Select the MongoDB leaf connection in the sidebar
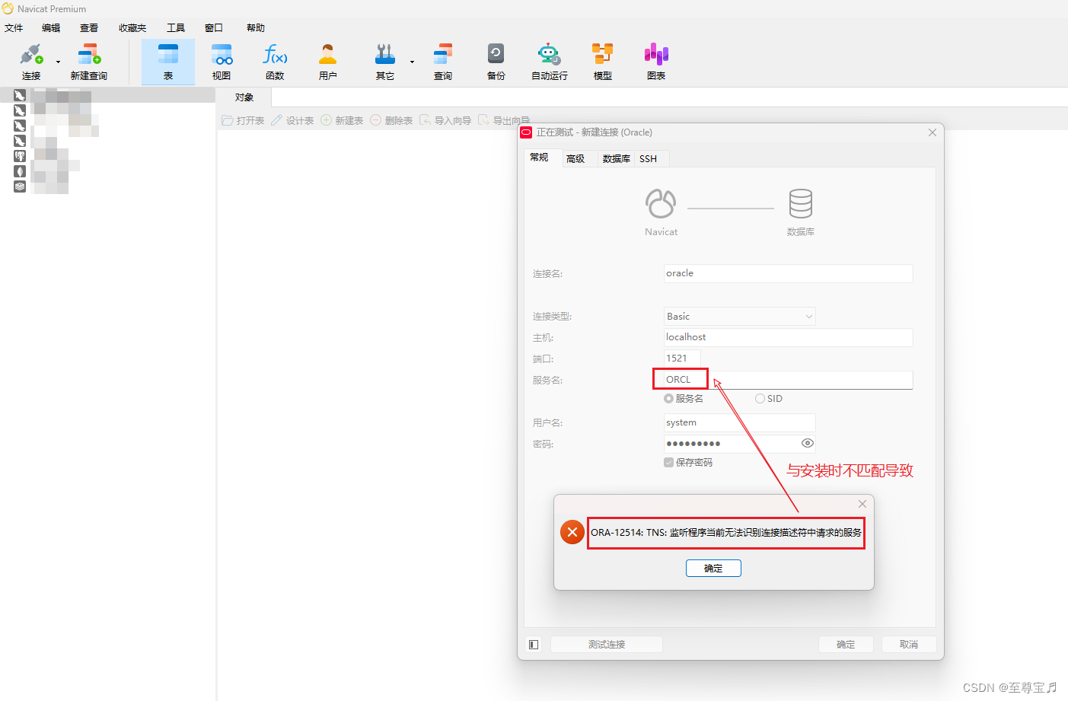This screenshot has height=701, width=1068. tap(107, 171)
